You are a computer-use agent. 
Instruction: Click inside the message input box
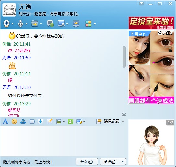[64, 141]
